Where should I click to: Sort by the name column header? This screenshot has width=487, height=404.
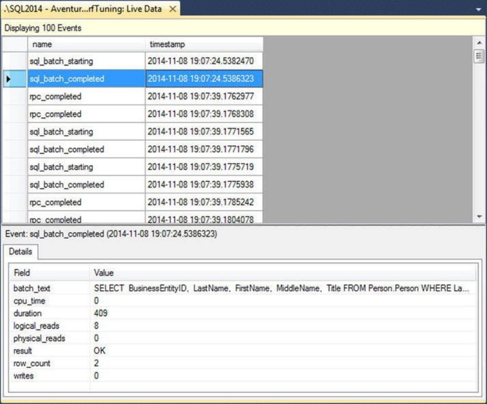pos(86,45)
